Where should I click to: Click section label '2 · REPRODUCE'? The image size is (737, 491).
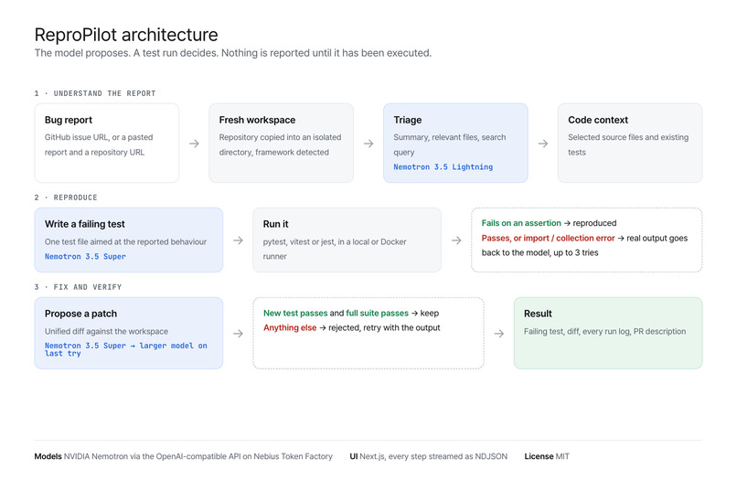[x=66, y=197]
